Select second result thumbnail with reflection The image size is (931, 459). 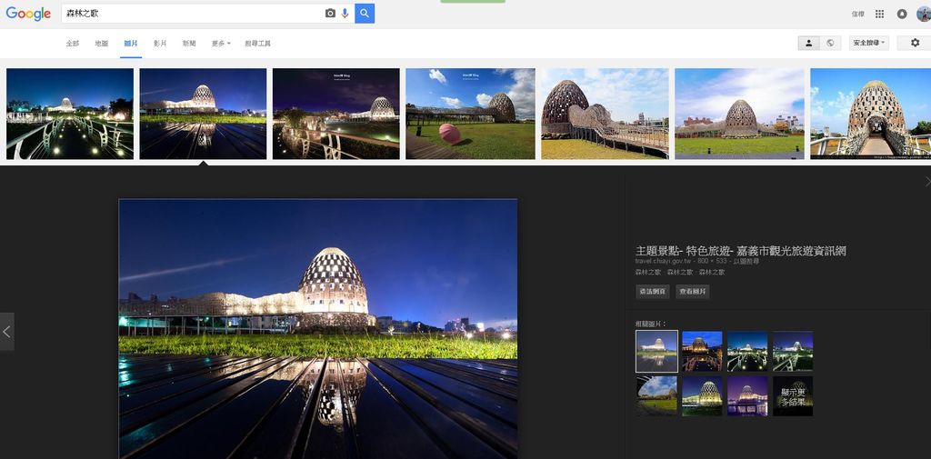[203, 114]
